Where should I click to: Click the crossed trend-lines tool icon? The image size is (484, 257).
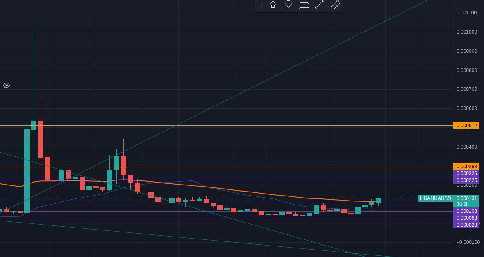336,4
